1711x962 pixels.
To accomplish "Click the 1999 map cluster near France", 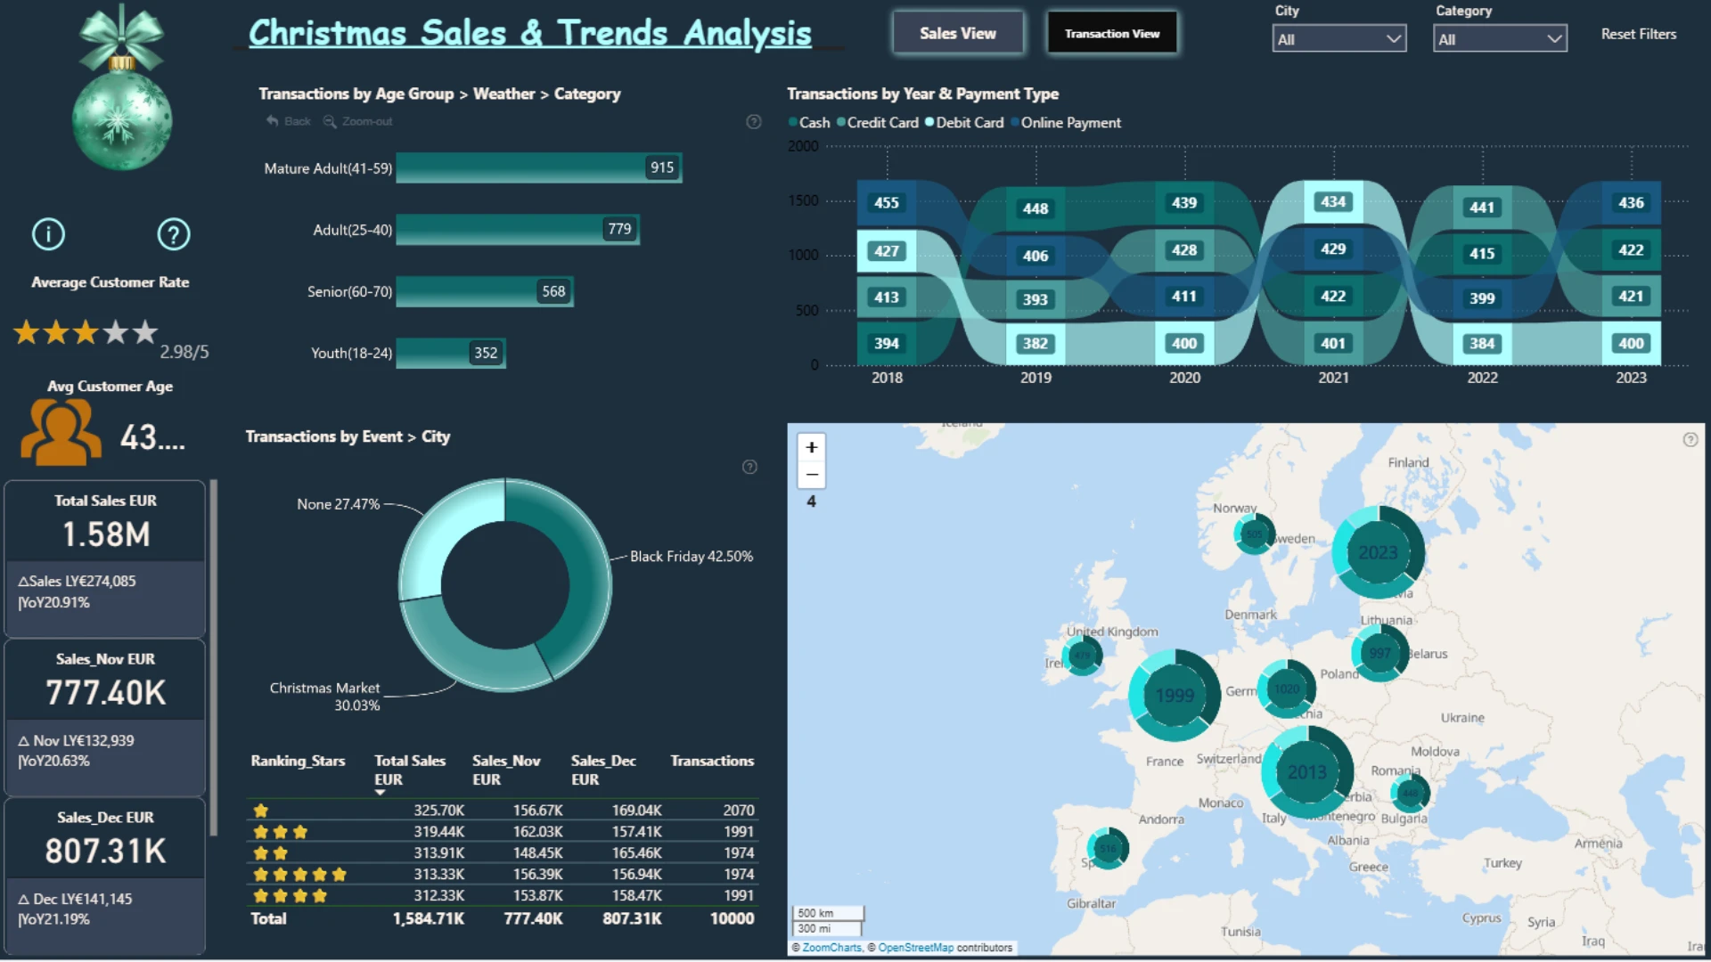I will 1175,695.
